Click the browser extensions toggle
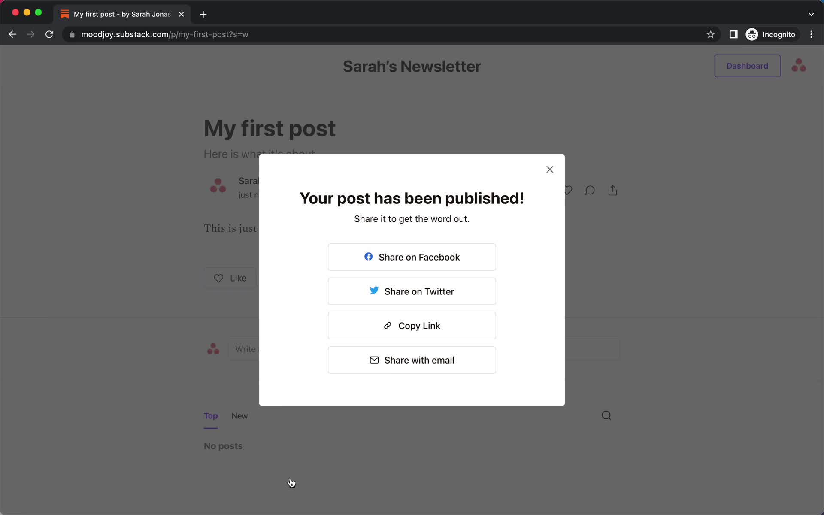824x515 pixels. [x=734, y=34]
